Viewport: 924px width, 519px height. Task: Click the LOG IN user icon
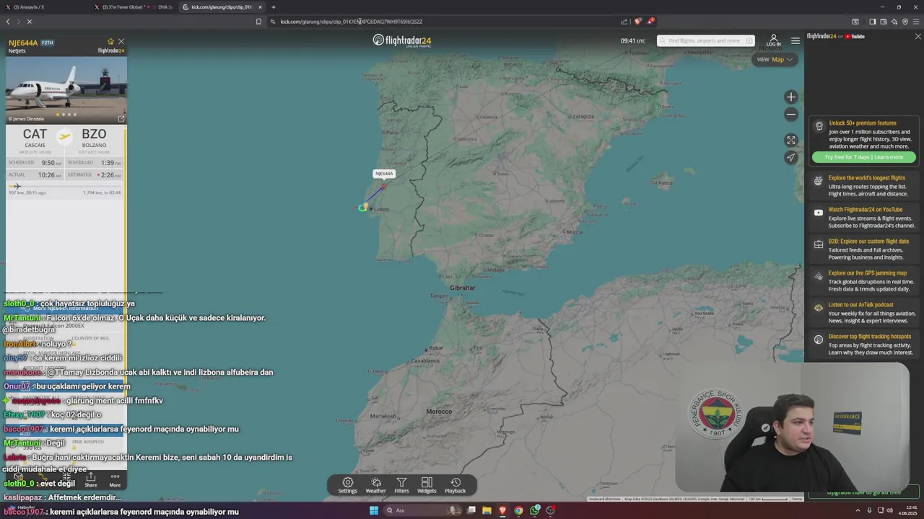pos(773,40)
